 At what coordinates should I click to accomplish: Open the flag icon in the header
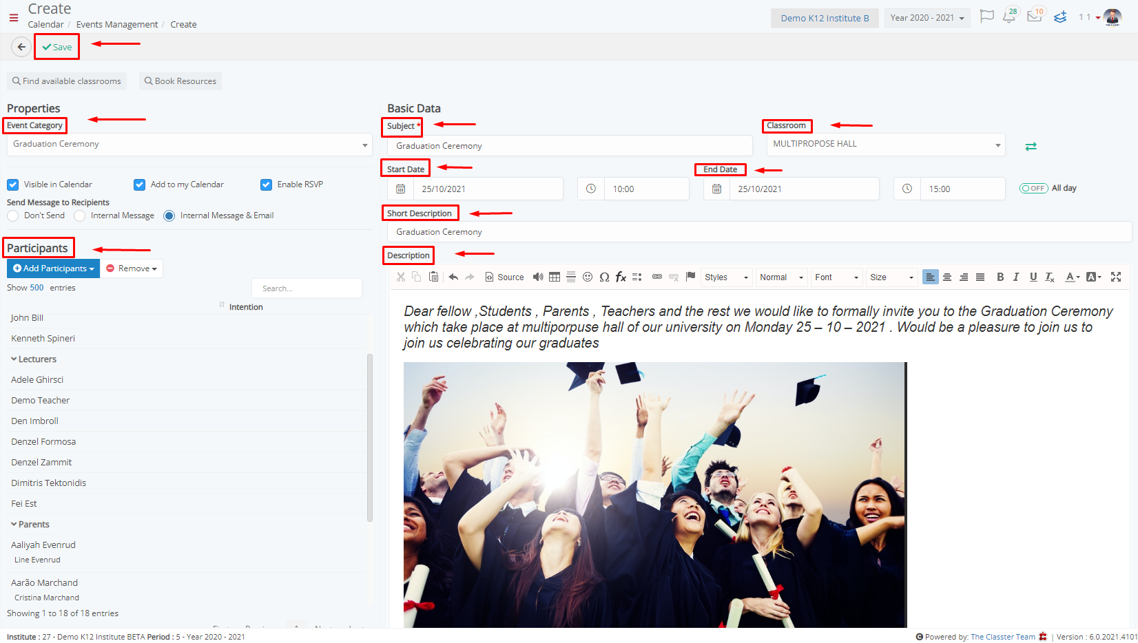[986, 17]
